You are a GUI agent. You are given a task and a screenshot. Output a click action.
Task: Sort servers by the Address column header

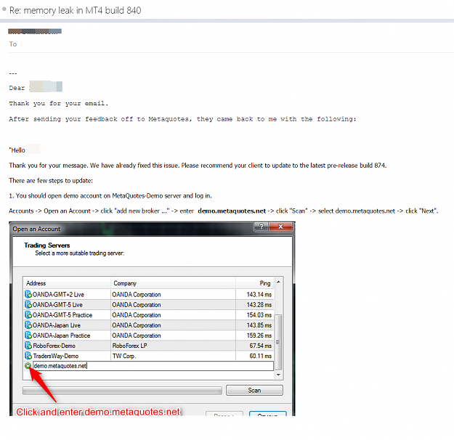(x=67, y=283)
